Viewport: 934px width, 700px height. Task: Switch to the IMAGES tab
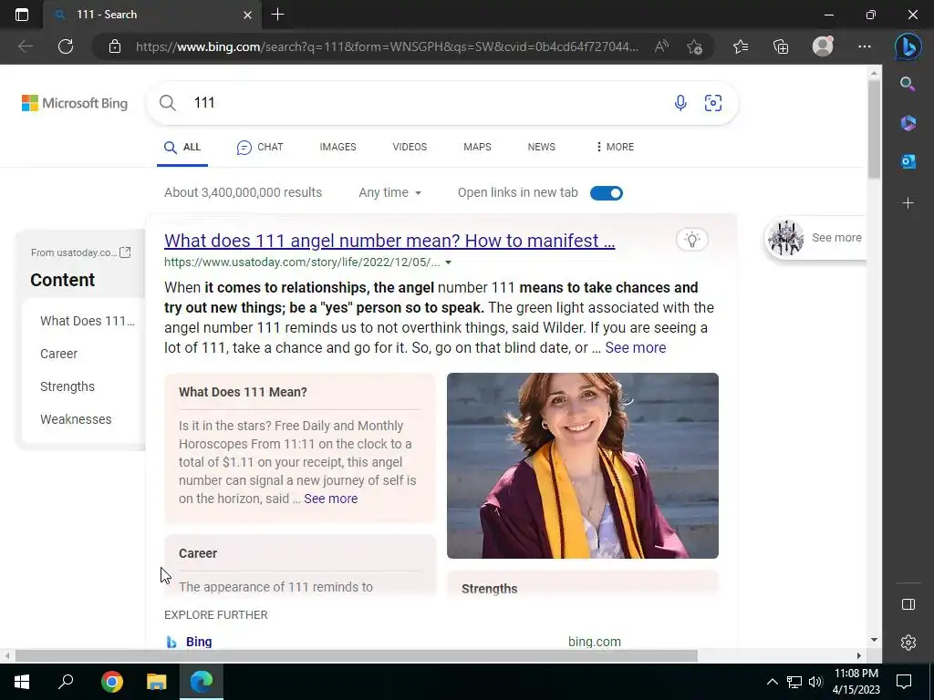tap(337, 147)
